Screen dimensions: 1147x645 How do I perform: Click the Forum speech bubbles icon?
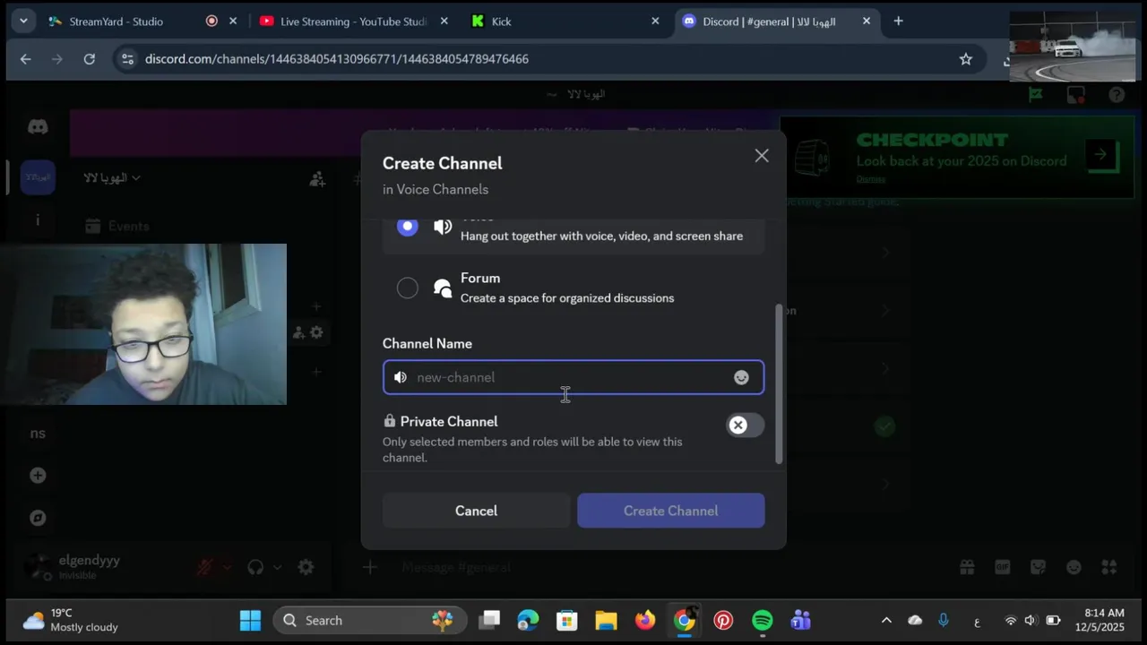point(443,288)
